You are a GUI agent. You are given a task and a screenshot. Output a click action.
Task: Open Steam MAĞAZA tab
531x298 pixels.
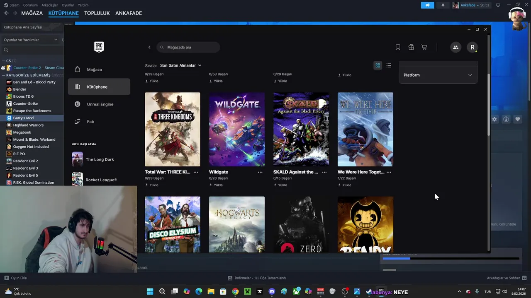click(32, 13)
